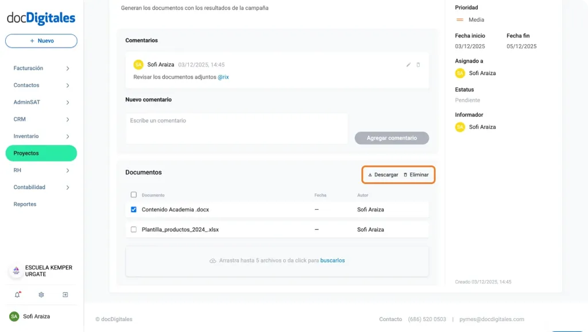The height and width of the screenshot is (332, 588).
Task: Expand the Facturación sidebar section
Action: coord(40,68)
